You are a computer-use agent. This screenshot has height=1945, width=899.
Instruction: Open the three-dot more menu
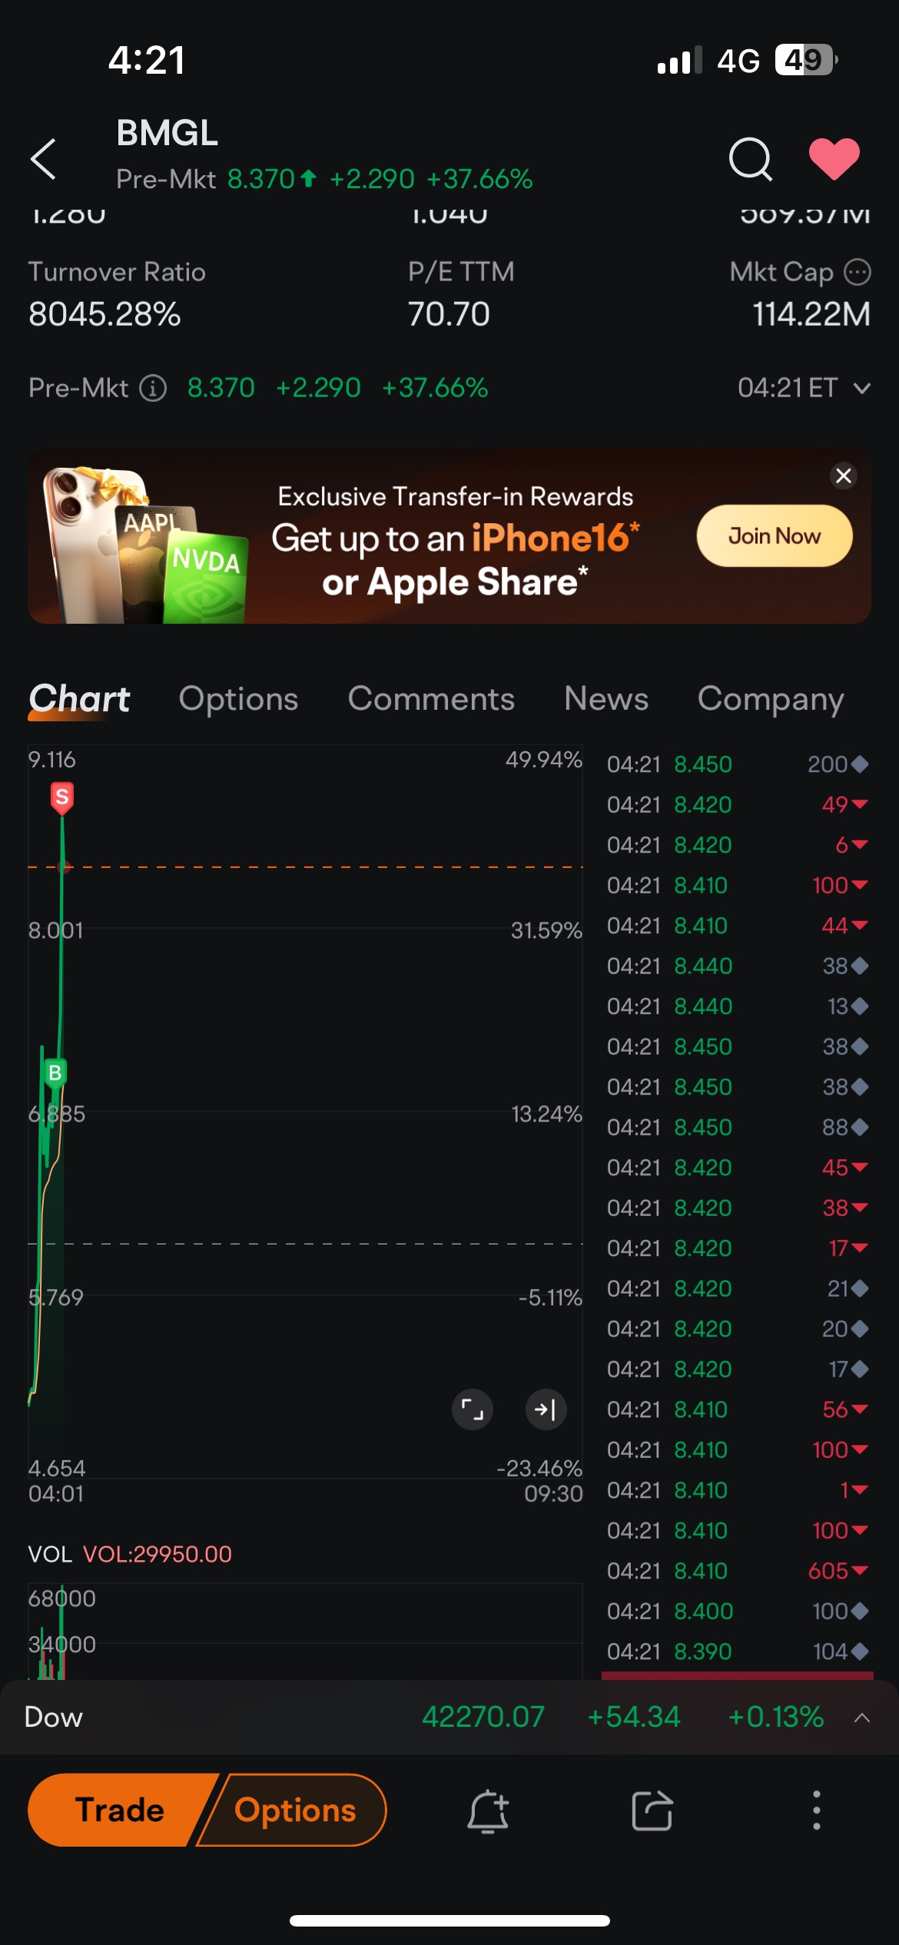816,1811
